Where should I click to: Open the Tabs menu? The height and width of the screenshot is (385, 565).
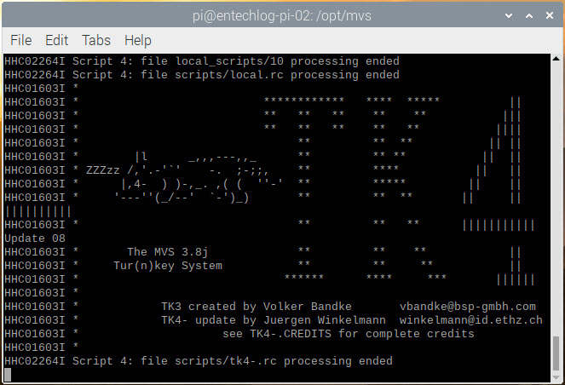(95, 40)
